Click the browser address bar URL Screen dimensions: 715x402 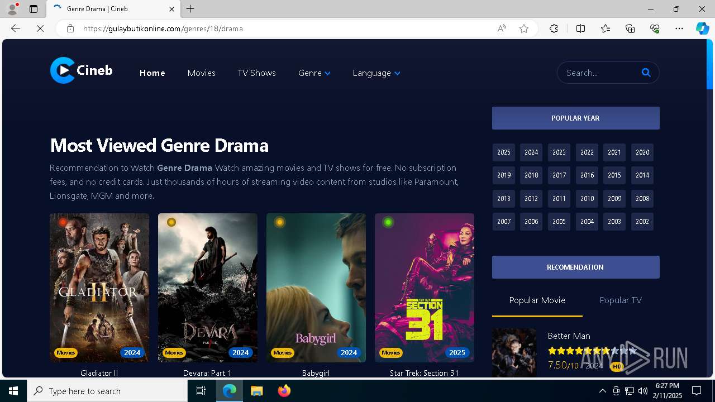coord(163,28)
